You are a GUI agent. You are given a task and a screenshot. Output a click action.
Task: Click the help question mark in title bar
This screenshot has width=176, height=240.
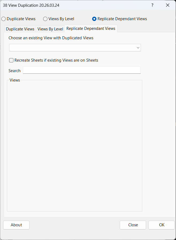152,5
